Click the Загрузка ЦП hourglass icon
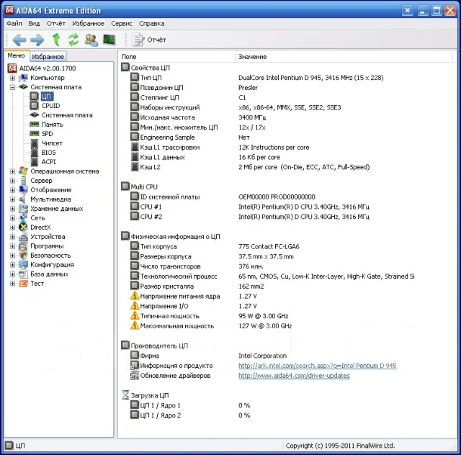 click(x=125, y=395)
